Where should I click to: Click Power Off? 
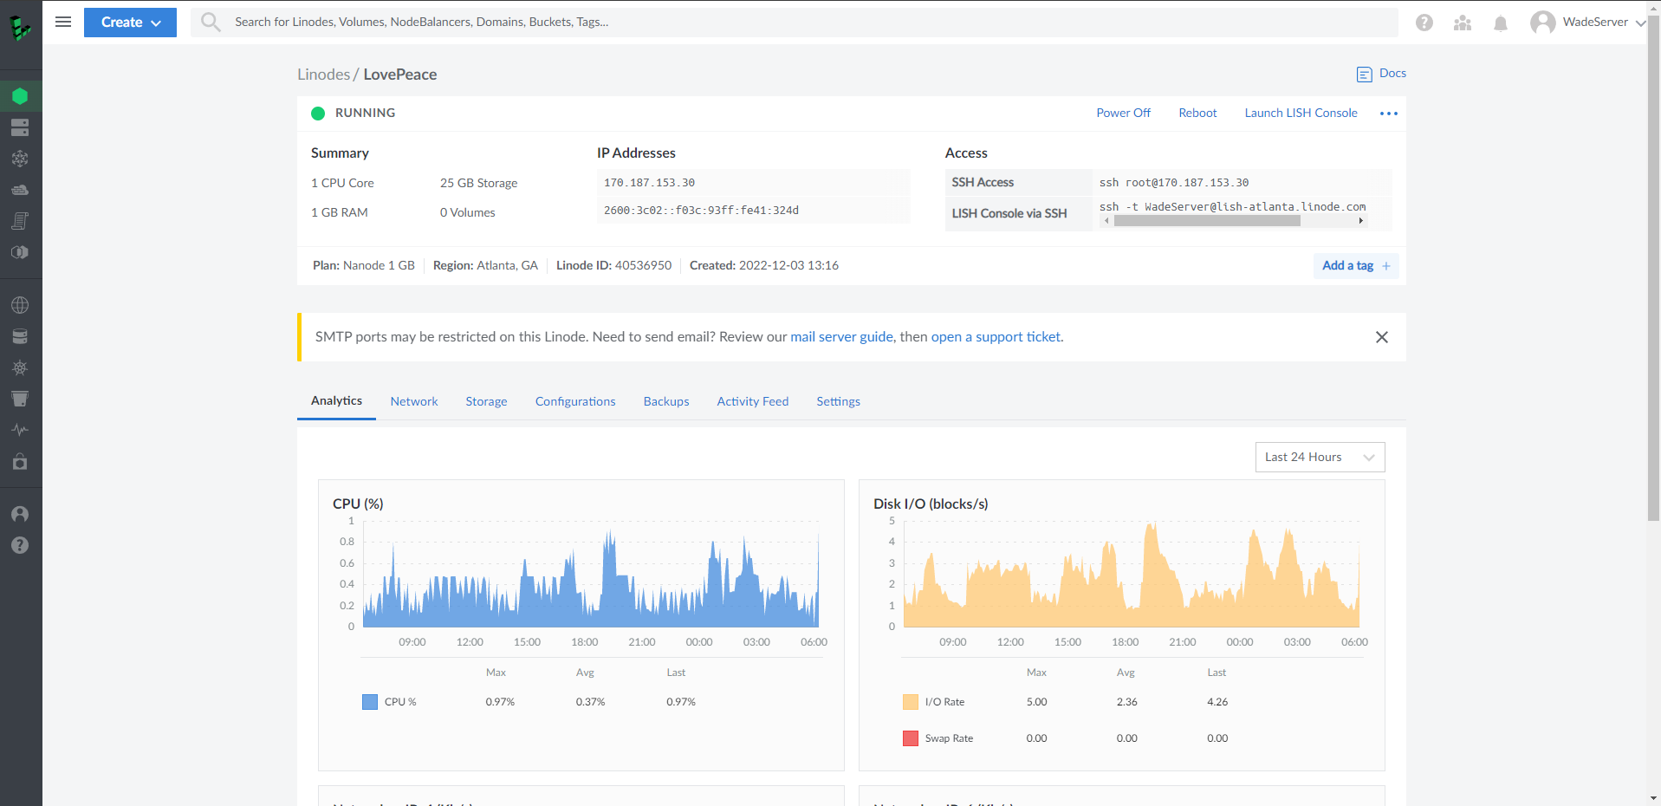1123,114
